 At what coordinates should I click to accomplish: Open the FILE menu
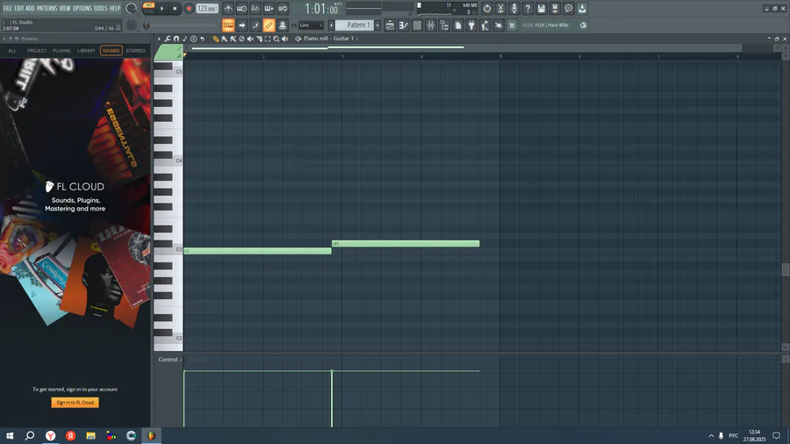click(8, 8)
